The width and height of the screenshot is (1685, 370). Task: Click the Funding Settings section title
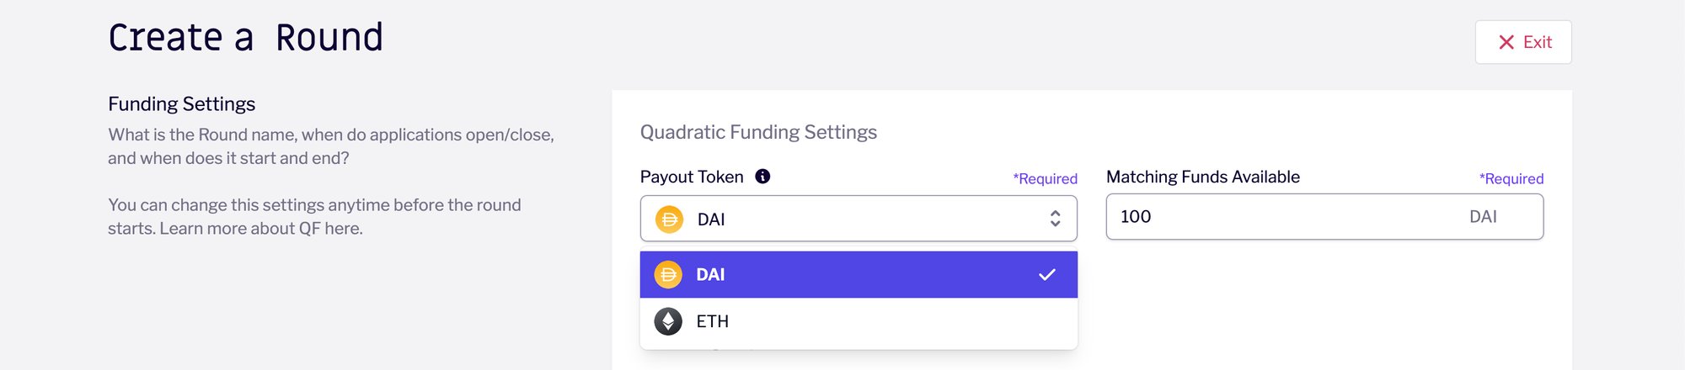coord(182,103)
